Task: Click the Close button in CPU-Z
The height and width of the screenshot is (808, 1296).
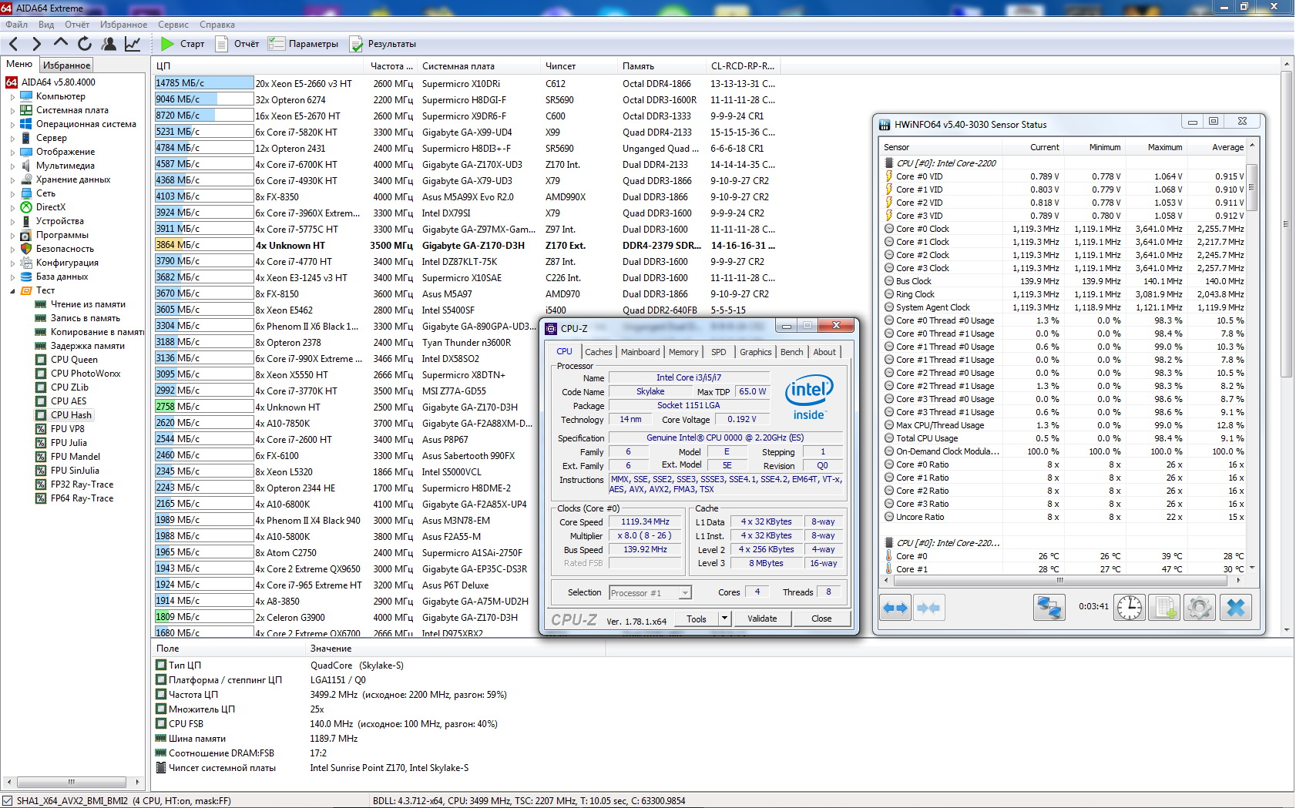Action: tap(821, 619)
